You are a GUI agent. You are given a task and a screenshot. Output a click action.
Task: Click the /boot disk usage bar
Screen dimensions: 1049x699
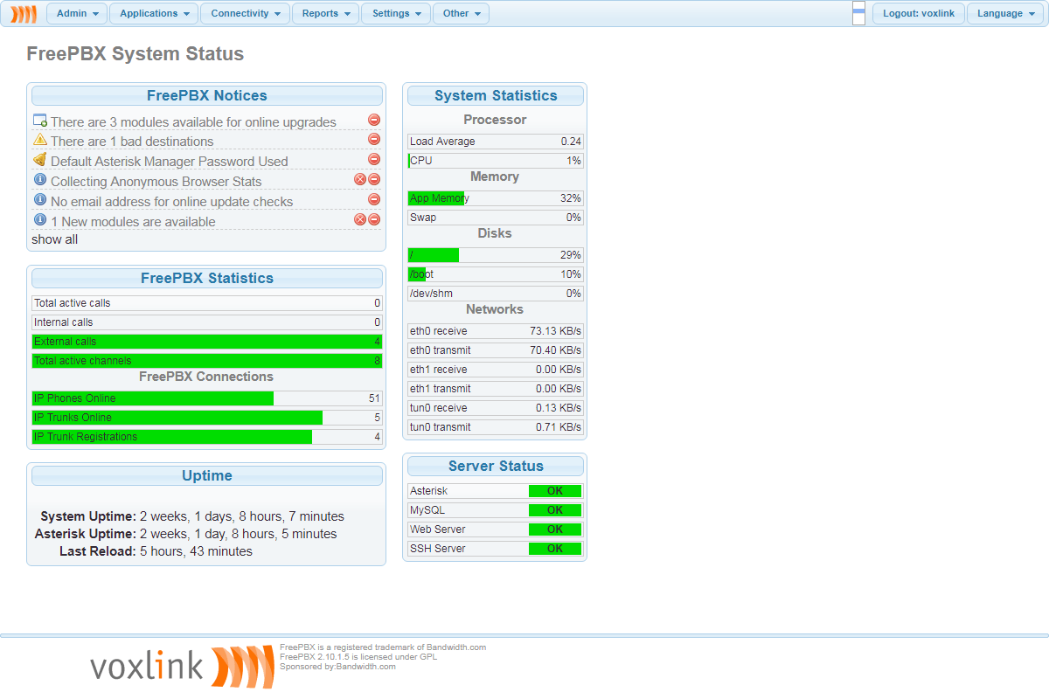pos(496,274)
